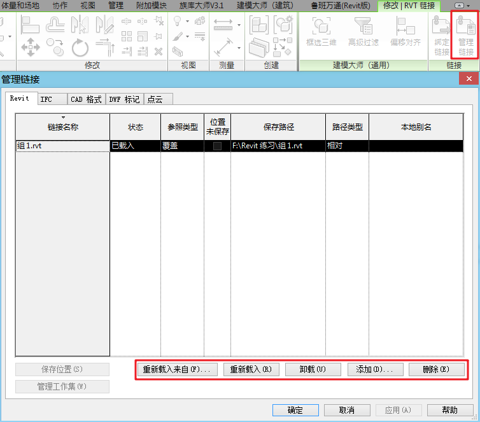The image size is (480, 422).
Task: Switch to the Revit tab
Action: (21, 98)
